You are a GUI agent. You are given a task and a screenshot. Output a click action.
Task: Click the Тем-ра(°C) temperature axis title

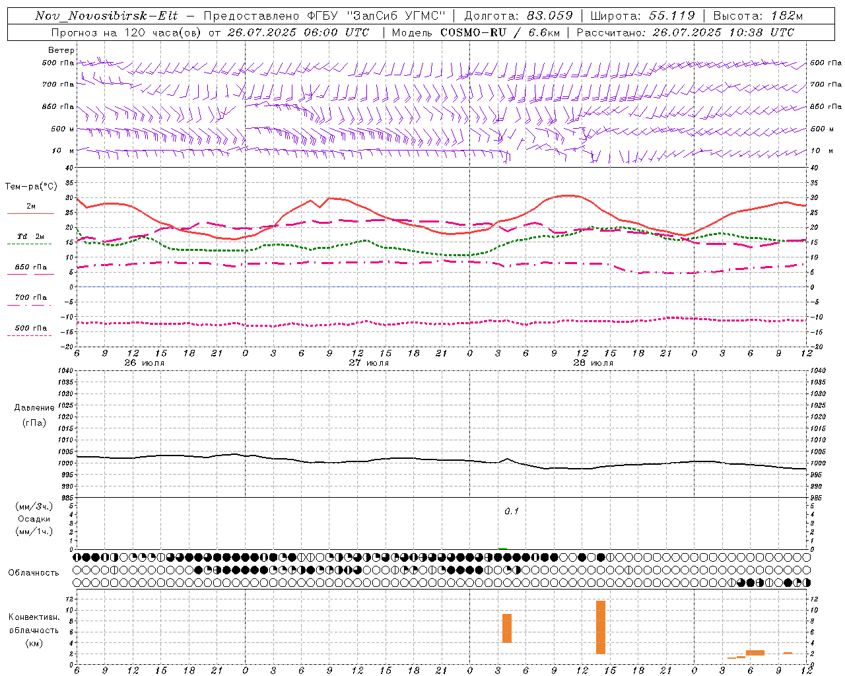[31, 187]
